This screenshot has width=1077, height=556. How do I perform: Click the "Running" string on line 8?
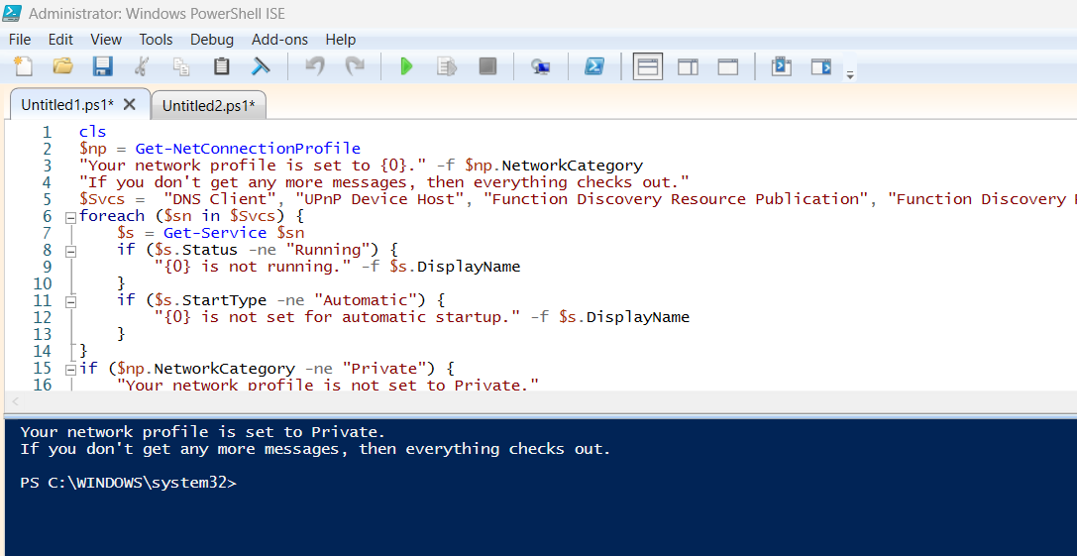click(328, 250)
